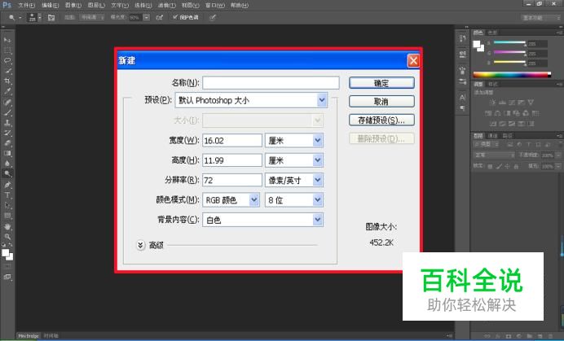Select the Brush tool

pos(7,112)
